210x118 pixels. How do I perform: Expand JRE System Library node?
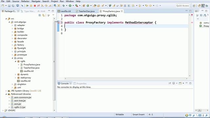click(6, 91)
